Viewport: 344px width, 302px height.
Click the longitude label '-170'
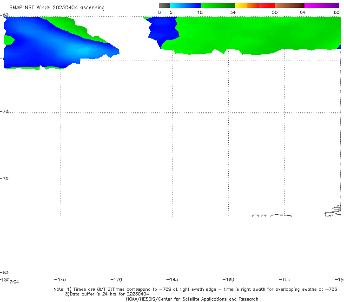point(116,280)
